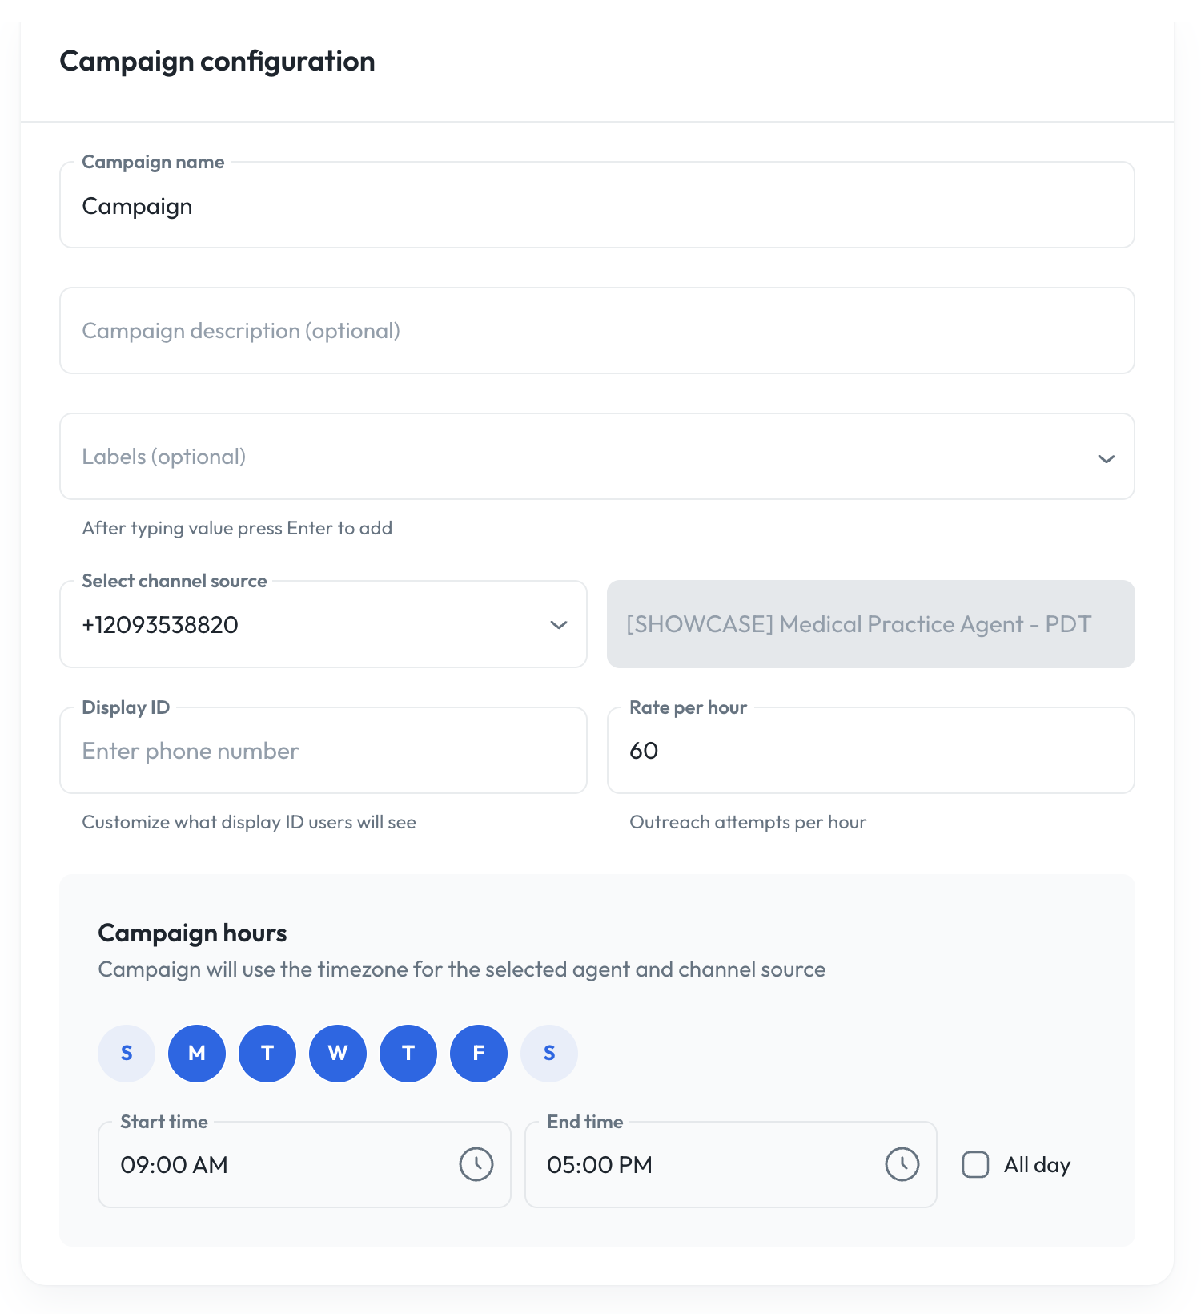Click the Start time 09:00 AM field
Viewport: 1201px width, 1314px height.
[304, 1164]
